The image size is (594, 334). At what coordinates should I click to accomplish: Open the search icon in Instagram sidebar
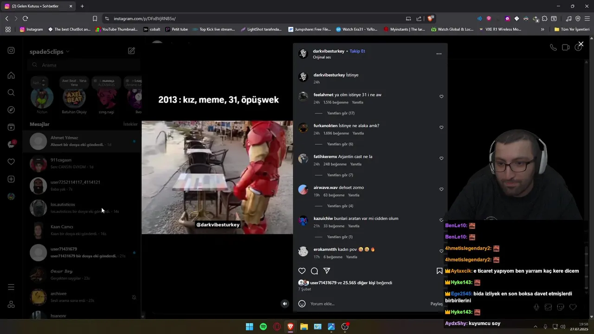(x=11, y=92)
